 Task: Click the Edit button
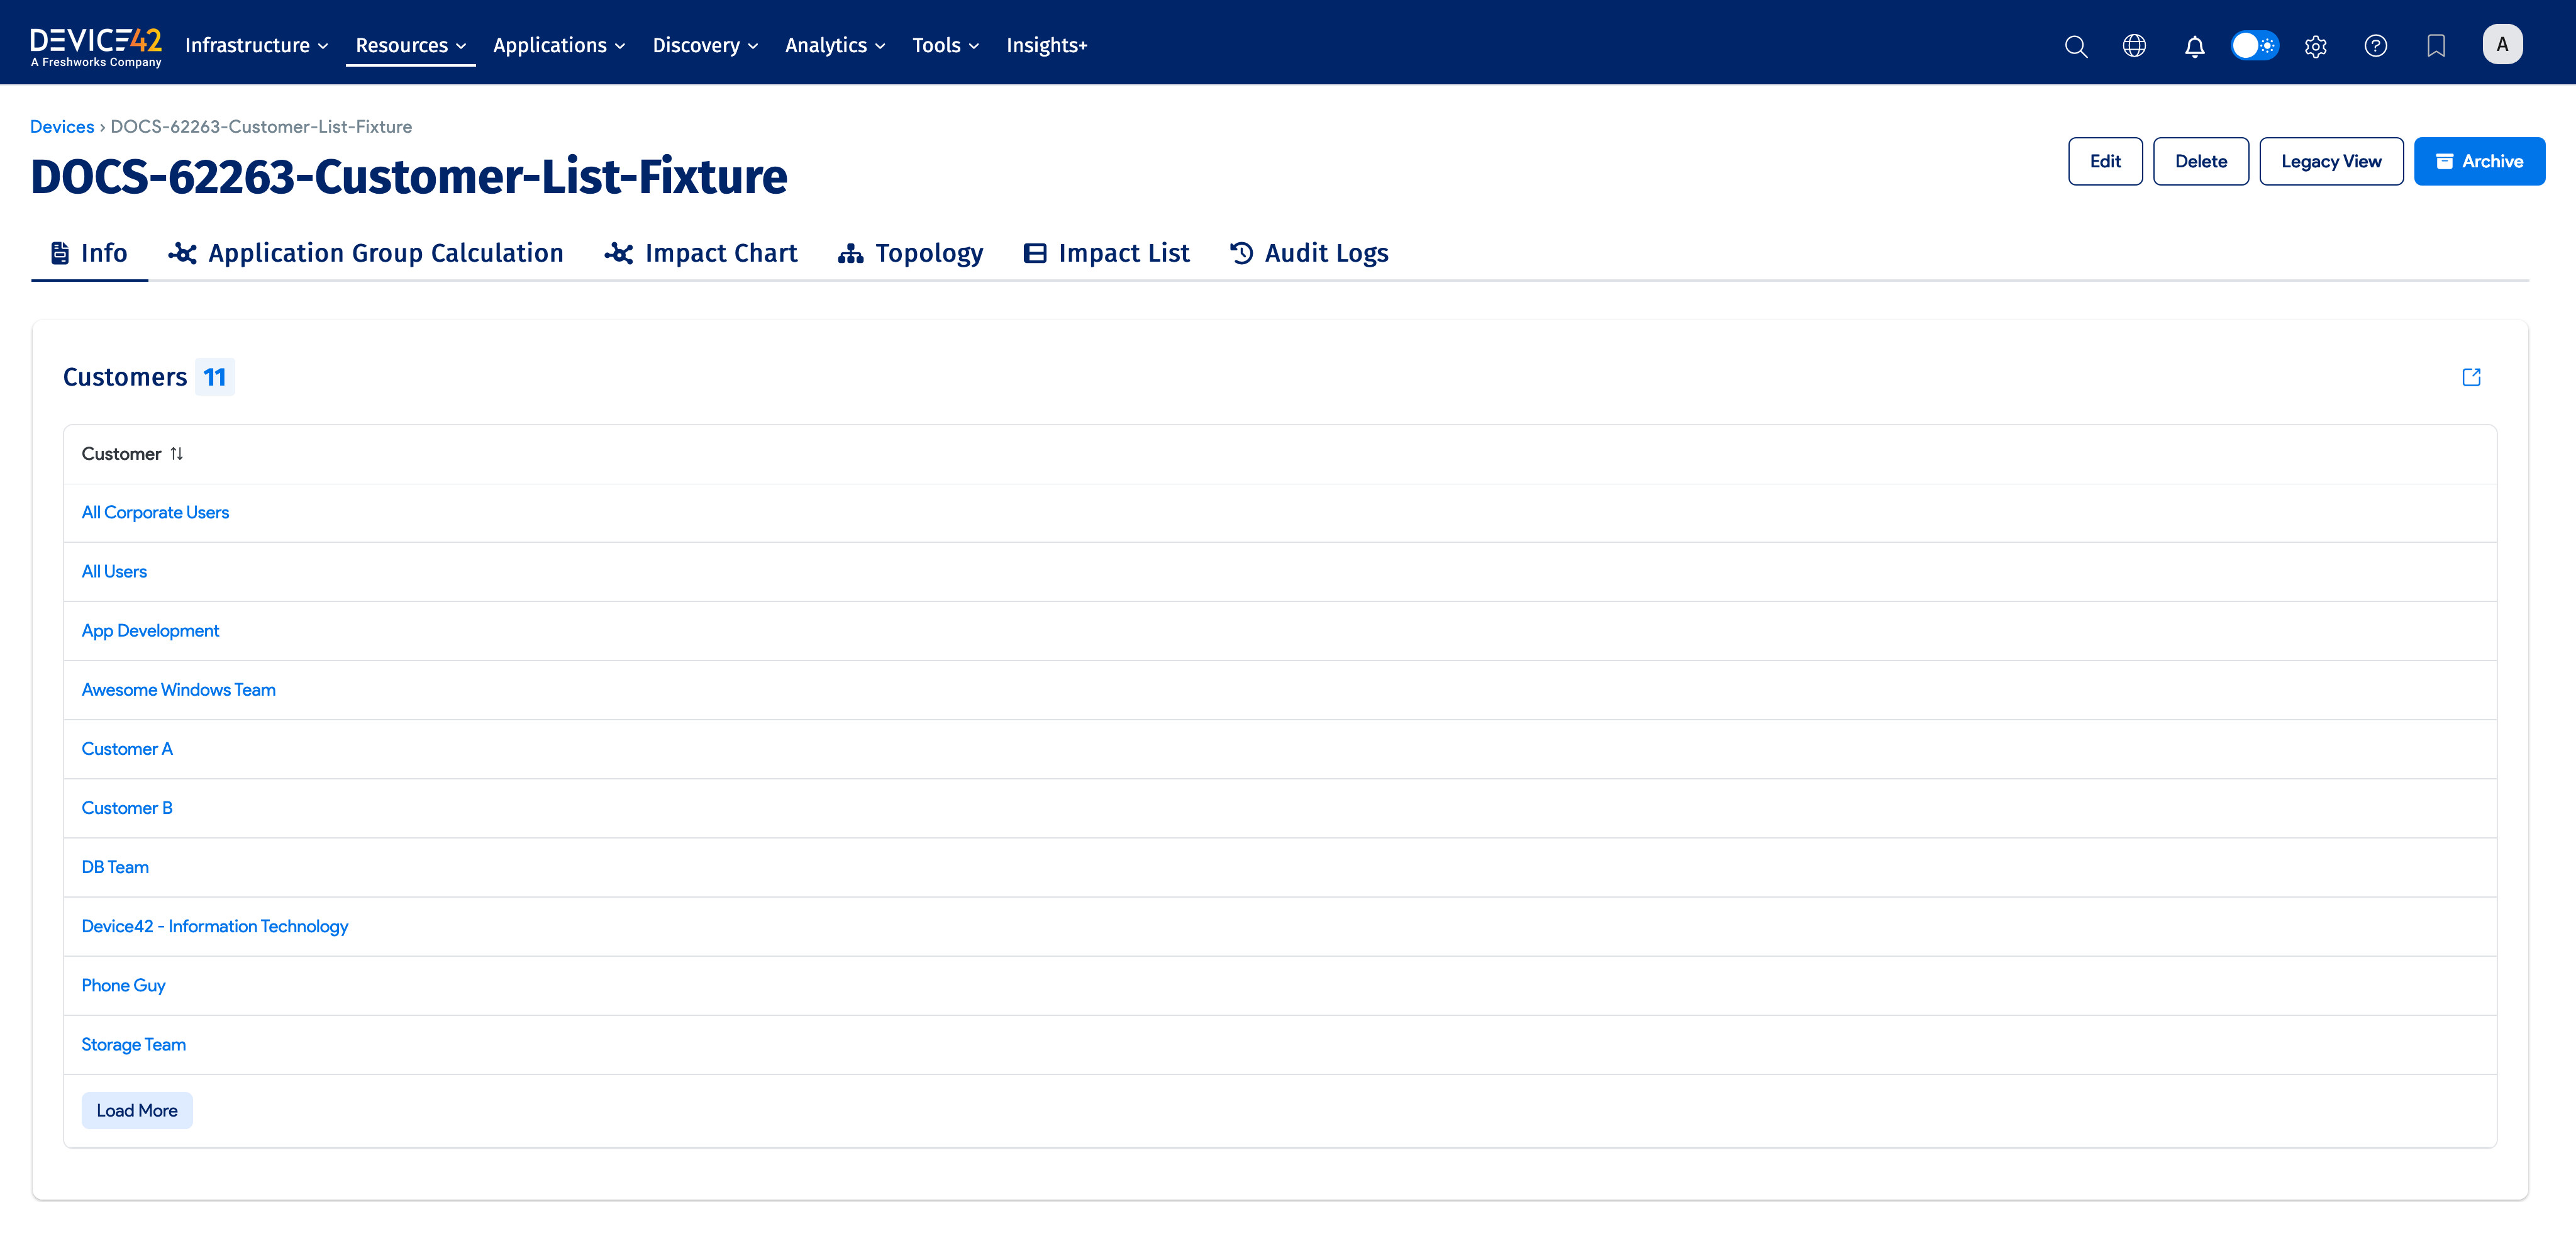coord(2105,161)
